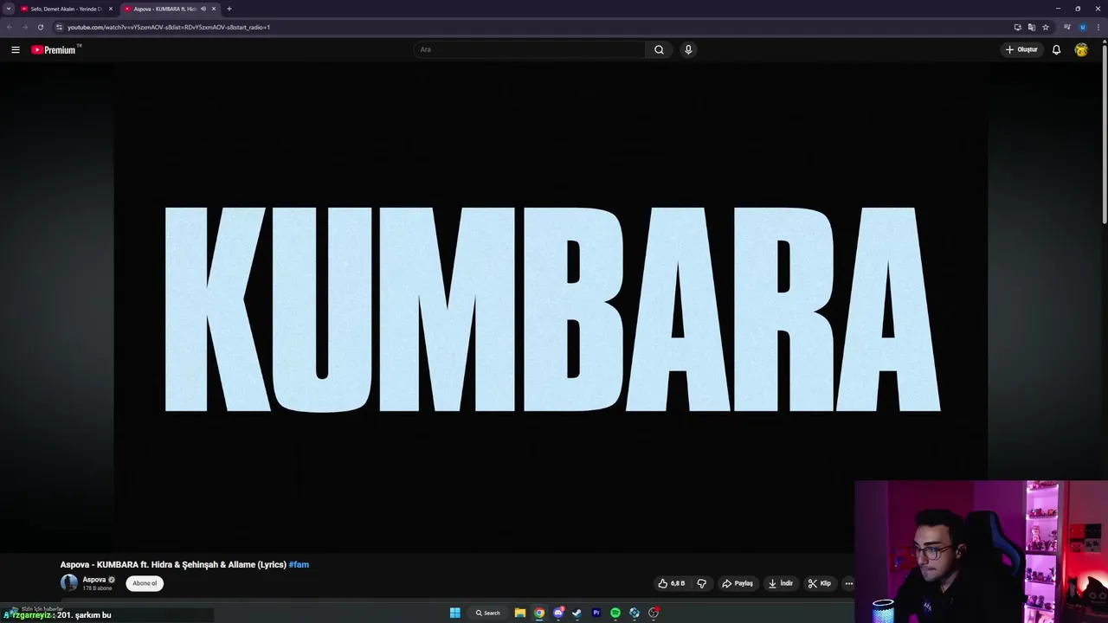Install or cast page icon in address bar

tap(1018, 27)
